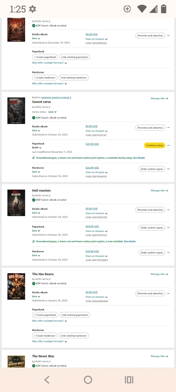Open Draft status dropdown under Savent curse Paperback
This screenshot has height=392, width=176.
36,148
